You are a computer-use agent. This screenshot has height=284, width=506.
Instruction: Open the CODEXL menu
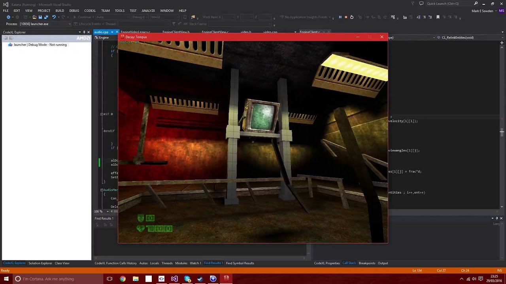coord(90,11)
